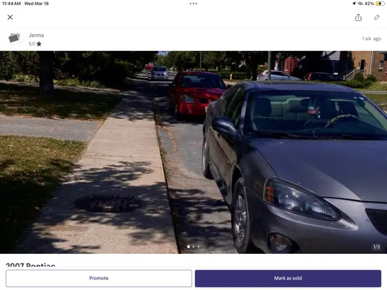
Task: Tap the '1 wk ago' timestamp
Action: click(x=371, y=39)
